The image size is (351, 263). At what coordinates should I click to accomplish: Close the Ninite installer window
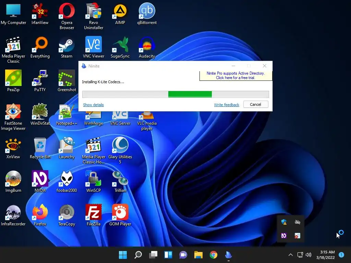(x=265, y=66)
